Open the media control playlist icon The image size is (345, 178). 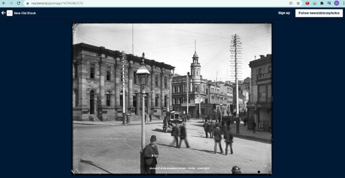tap(329, 3)
